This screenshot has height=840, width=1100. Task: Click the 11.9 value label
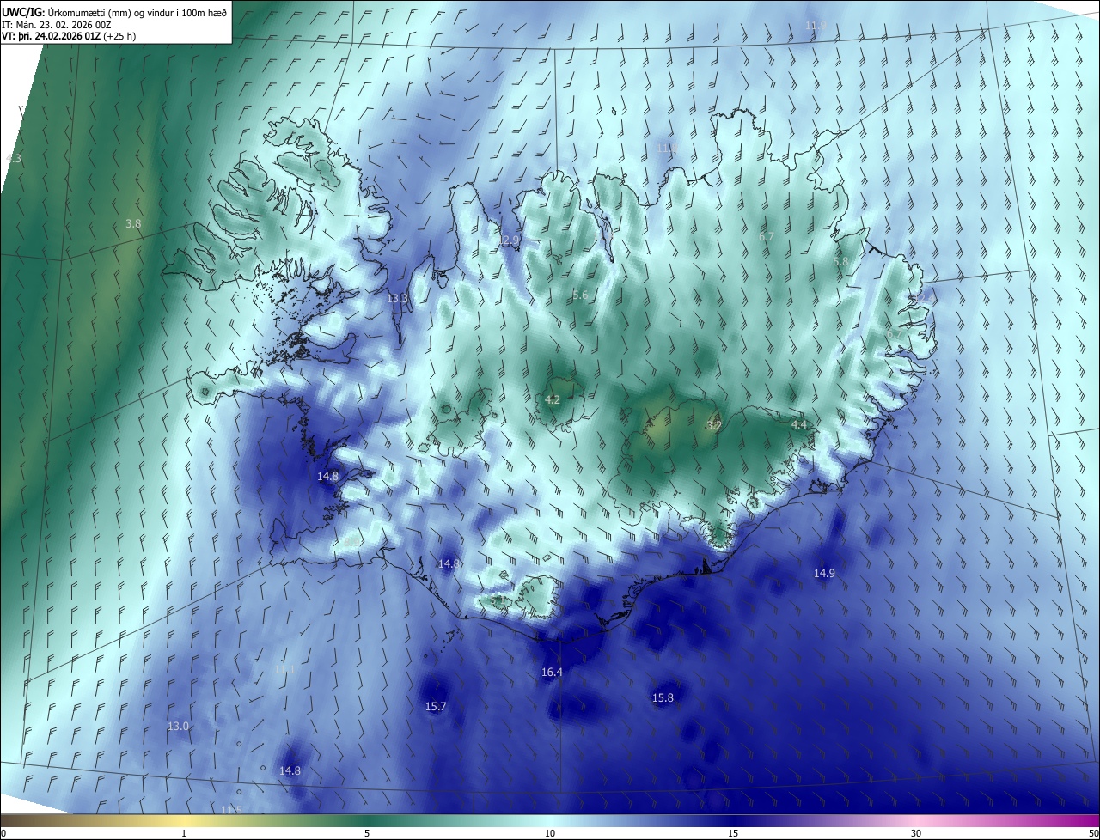[x=816, y=26]
